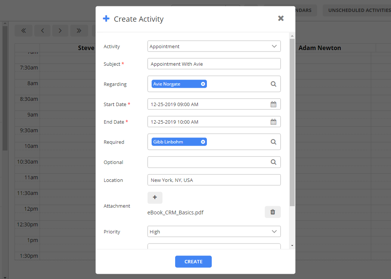Edit the Subject field text
This screenshot has width=391, height=279.
point(214,63)
